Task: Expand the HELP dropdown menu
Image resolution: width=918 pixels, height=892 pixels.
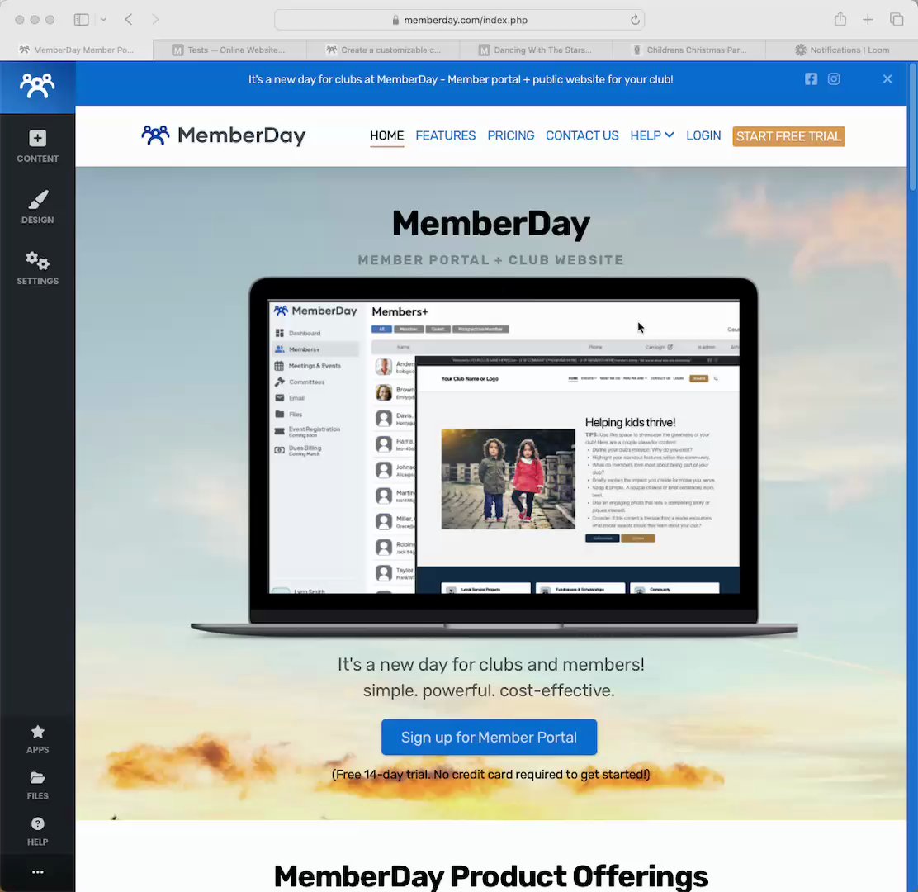Action: pyautogui.click(x=651, y=136)
